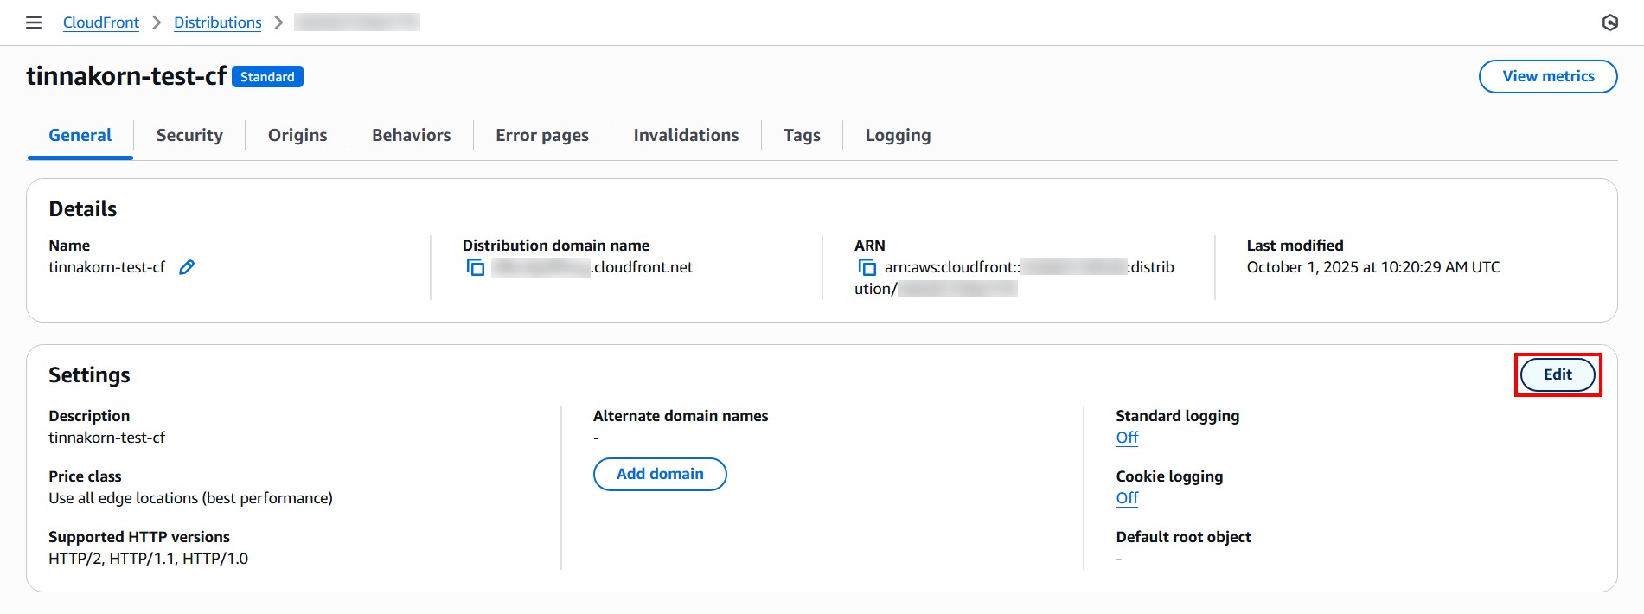Go to the Invalidations tab
This screenshot has height=614, width=1644.
click(686, 135)
